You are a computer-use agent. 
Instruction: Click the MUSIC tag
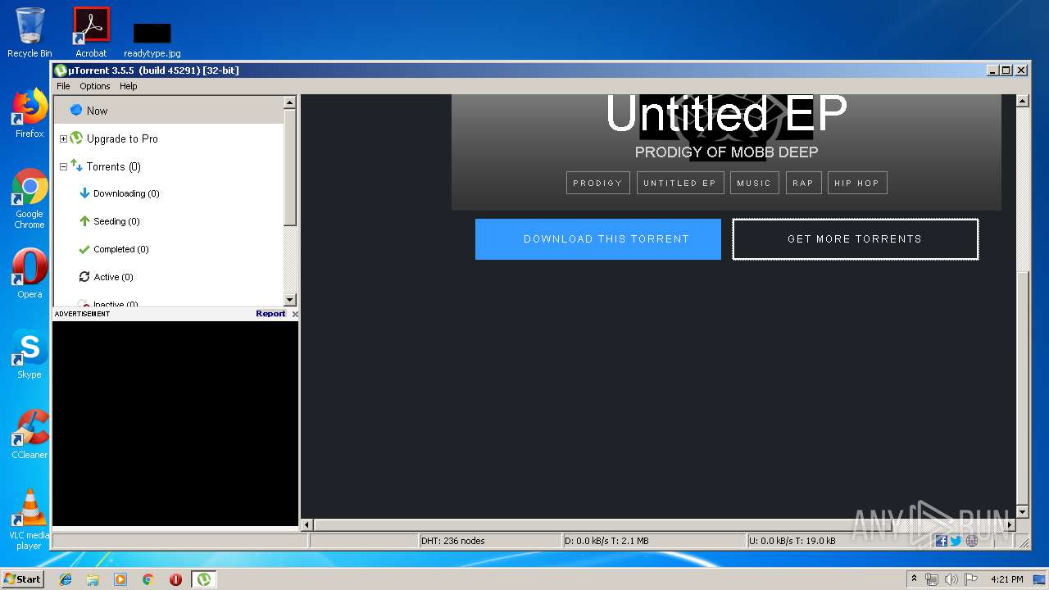click(x=754, y=183)
